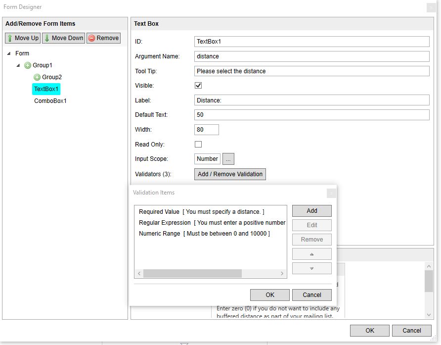Click the help panel scroll down arrow
This screenshot has height=345, width=441.
pyautogui.click(x=429, y=315)
